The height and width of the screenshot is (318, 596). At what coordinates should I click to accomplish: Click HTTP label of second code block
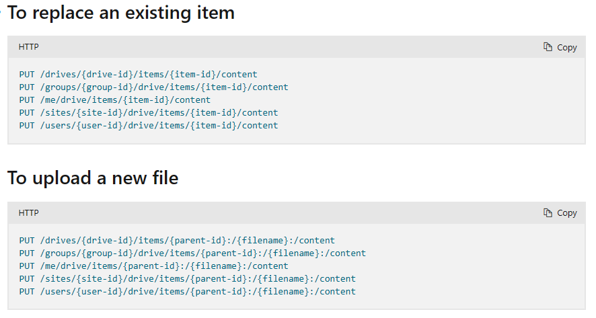tap(28, 212)
